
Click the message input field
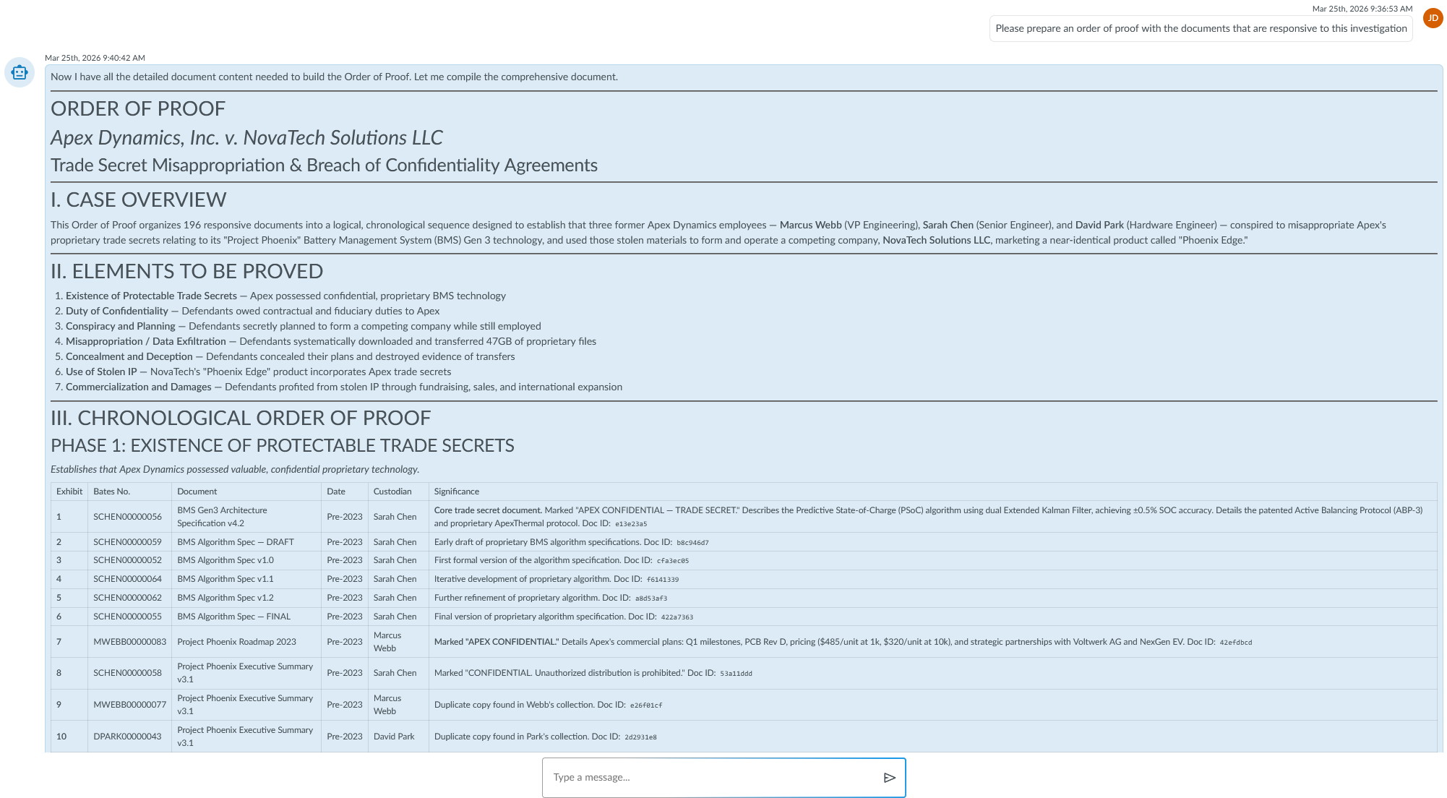[712, 778]
